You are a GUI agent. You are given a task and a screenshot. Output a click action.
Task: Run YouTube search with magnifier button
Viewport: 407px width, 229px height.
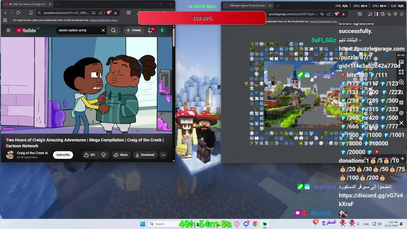(114, 30)
